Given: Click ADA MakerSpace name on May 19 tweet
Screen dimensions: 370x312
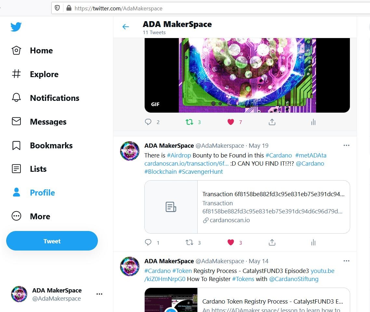Looking at the screenshot, I should point(169,145).
